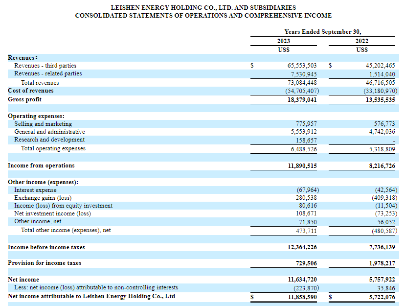This screenshot has height=306, width=405.
Task: Click the third-party revenue value 65,553,503
Action: (x=302, y=66)
